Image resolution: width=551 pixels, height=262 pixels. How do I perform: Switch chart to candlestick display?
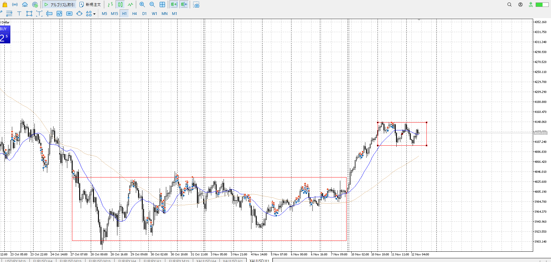point(121,5)
